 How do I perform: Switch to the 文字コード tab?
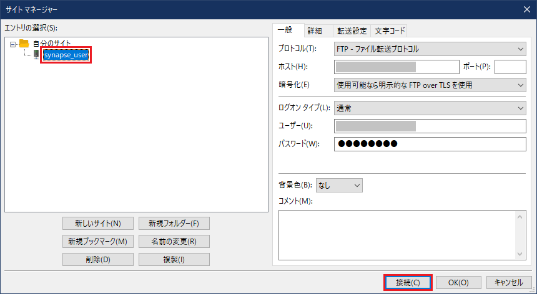[389, 31]
